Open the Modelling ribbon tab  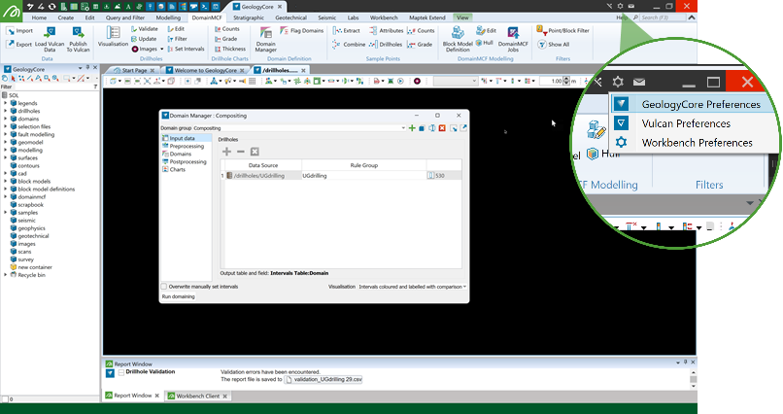click(x=168, y=17)
